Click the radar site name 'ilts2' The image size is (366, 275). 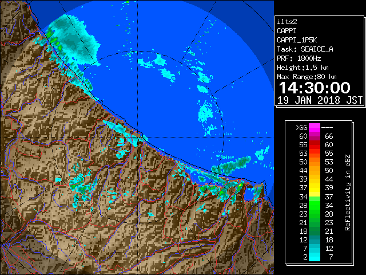pos(287,22)
